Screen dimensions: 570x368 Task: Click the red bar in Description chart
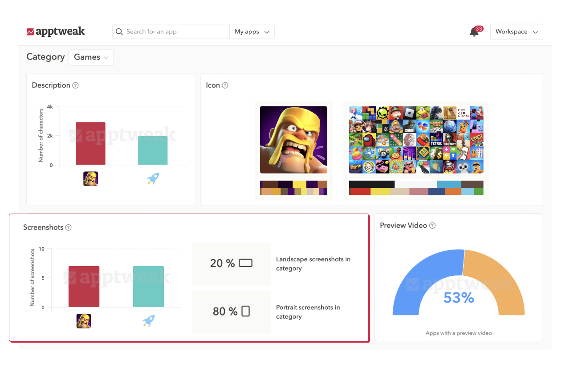pos(90,143)
